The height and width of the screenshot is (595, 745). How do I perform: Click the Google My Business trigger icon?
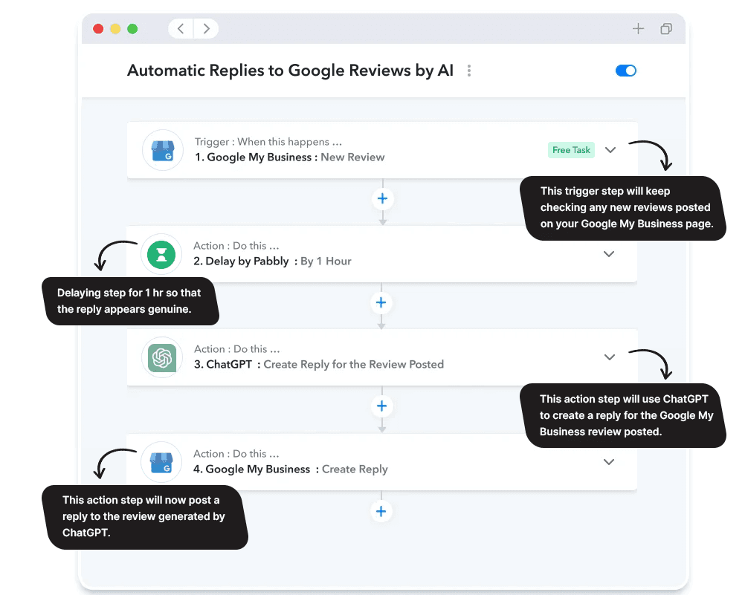163,150
